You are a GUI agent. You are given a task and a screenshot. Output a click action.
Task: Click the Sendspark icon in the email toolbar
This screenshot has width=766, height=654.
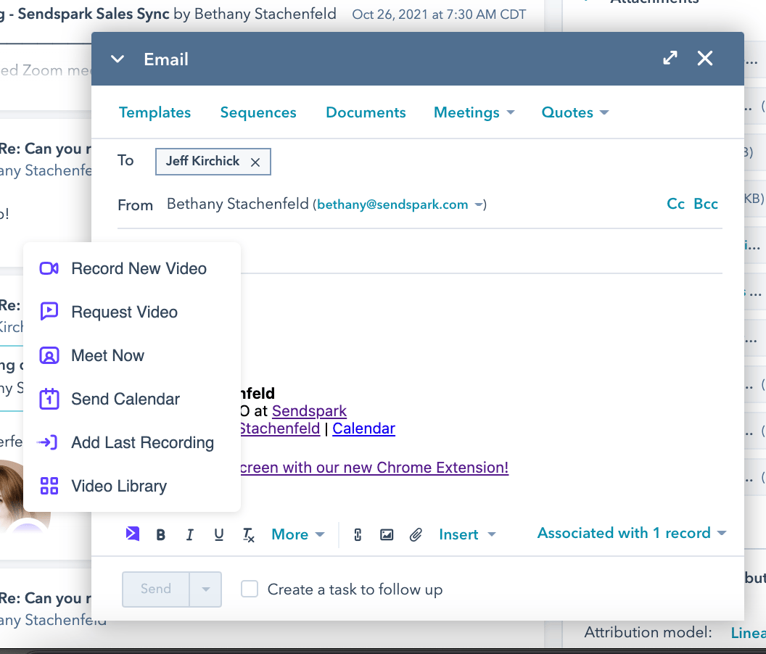click(x=133, y=534)
